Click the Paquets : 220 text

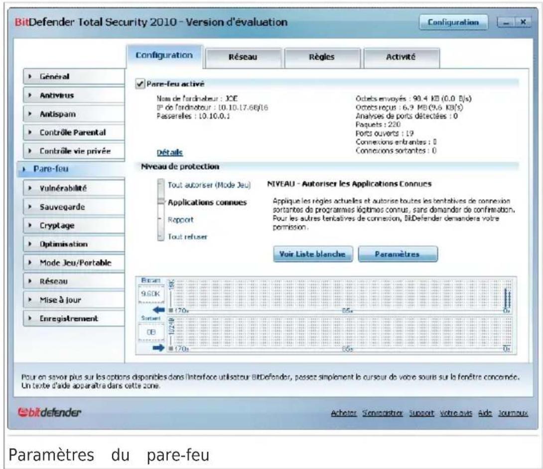pyautogui.click(x=378, y=124)
